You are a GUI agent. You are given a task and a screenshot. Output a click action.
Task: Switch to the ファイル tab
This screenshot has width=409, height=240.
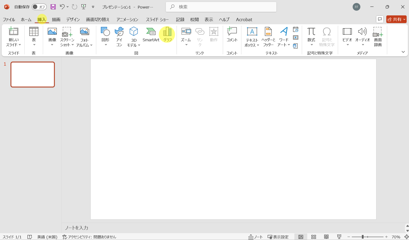[x=9, y=19]
